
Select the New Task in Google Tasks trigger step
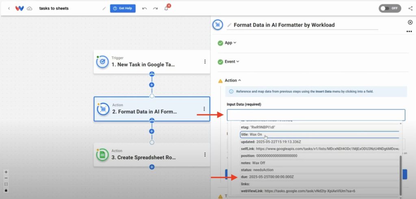click(x=152, y=62)
